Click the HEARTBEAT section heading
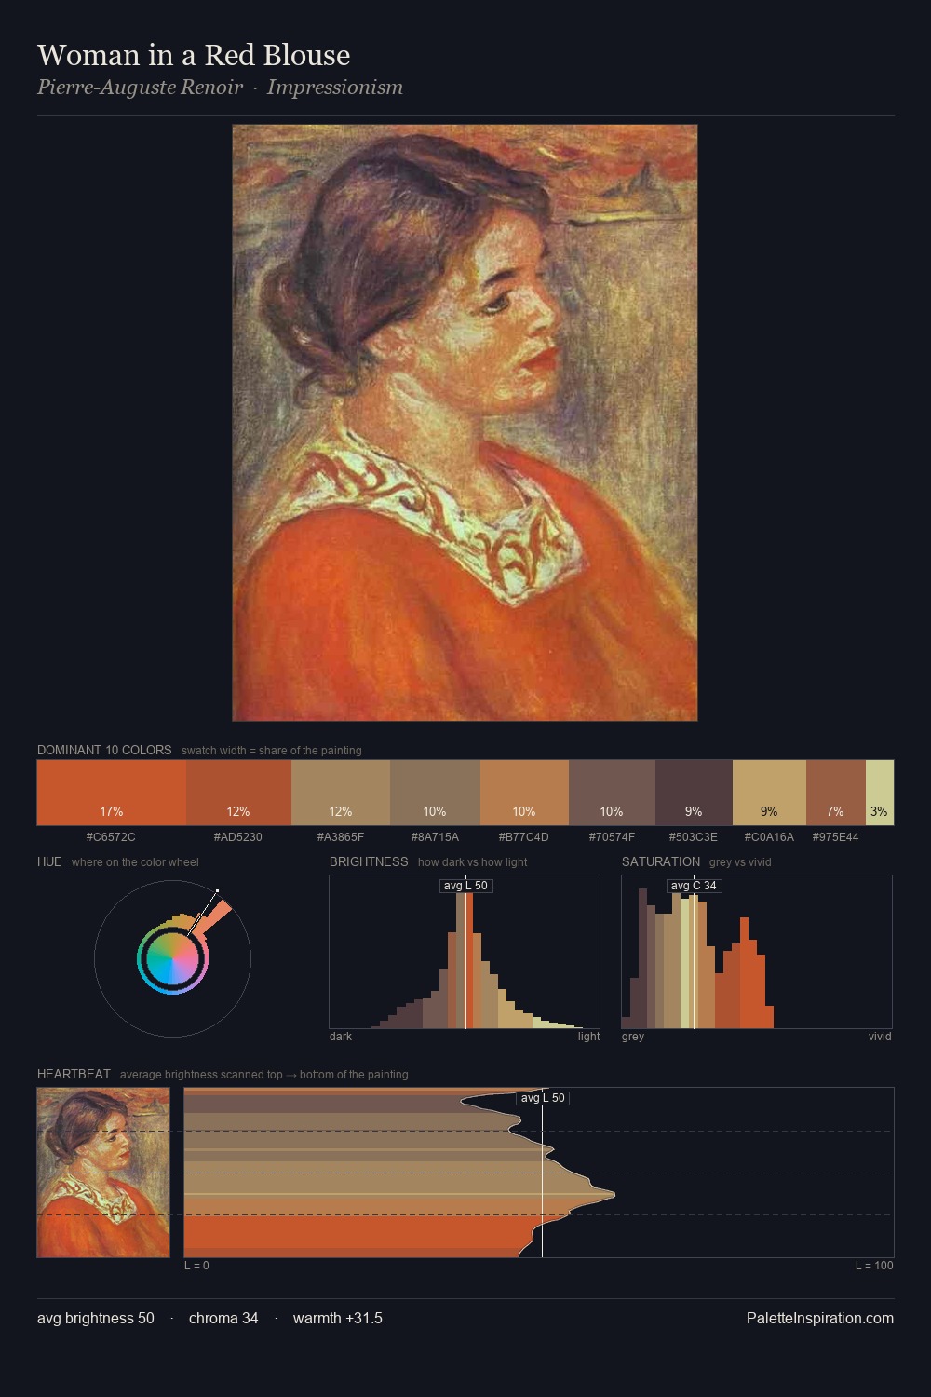This screenshot has height=1397, width=931. (x=74, y=1074)
